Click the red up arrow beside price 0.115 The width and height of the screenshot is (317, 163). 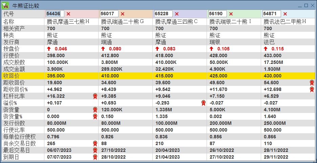click(266, 49)
